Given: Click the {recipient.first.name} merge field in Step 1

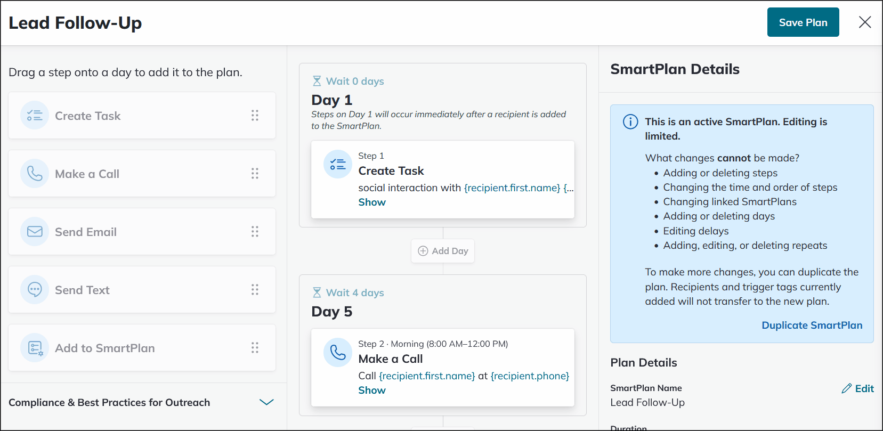Looking at the screenshot, I should (x=512, y=188).
